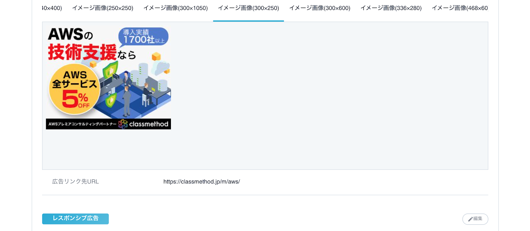Click the pencil icon in the 編集 button

point(470,219)
